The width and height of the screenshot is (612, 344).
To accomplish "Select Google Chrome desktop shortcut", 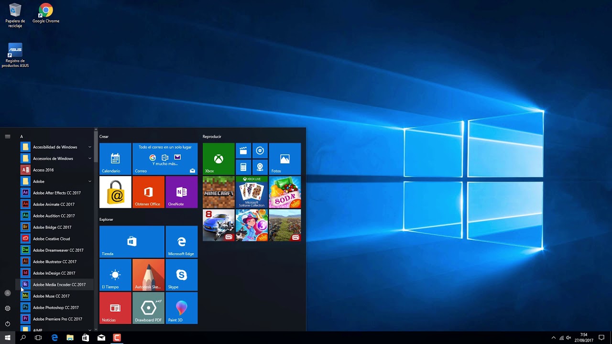I will point(46,14).
